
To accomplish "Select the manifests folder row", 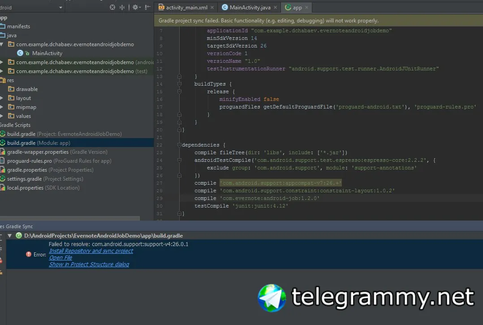I will click(x=77, y=26).
